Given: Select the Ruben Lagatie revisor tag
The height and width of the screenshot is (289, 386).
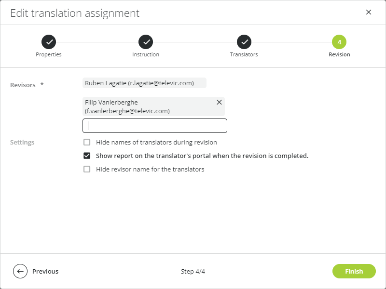Looking at the screenshot, I should pos(144,83).
